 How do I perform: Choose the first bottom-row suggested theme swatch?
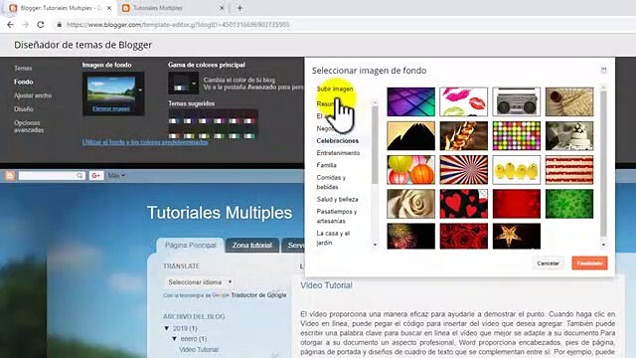point(174,136)
